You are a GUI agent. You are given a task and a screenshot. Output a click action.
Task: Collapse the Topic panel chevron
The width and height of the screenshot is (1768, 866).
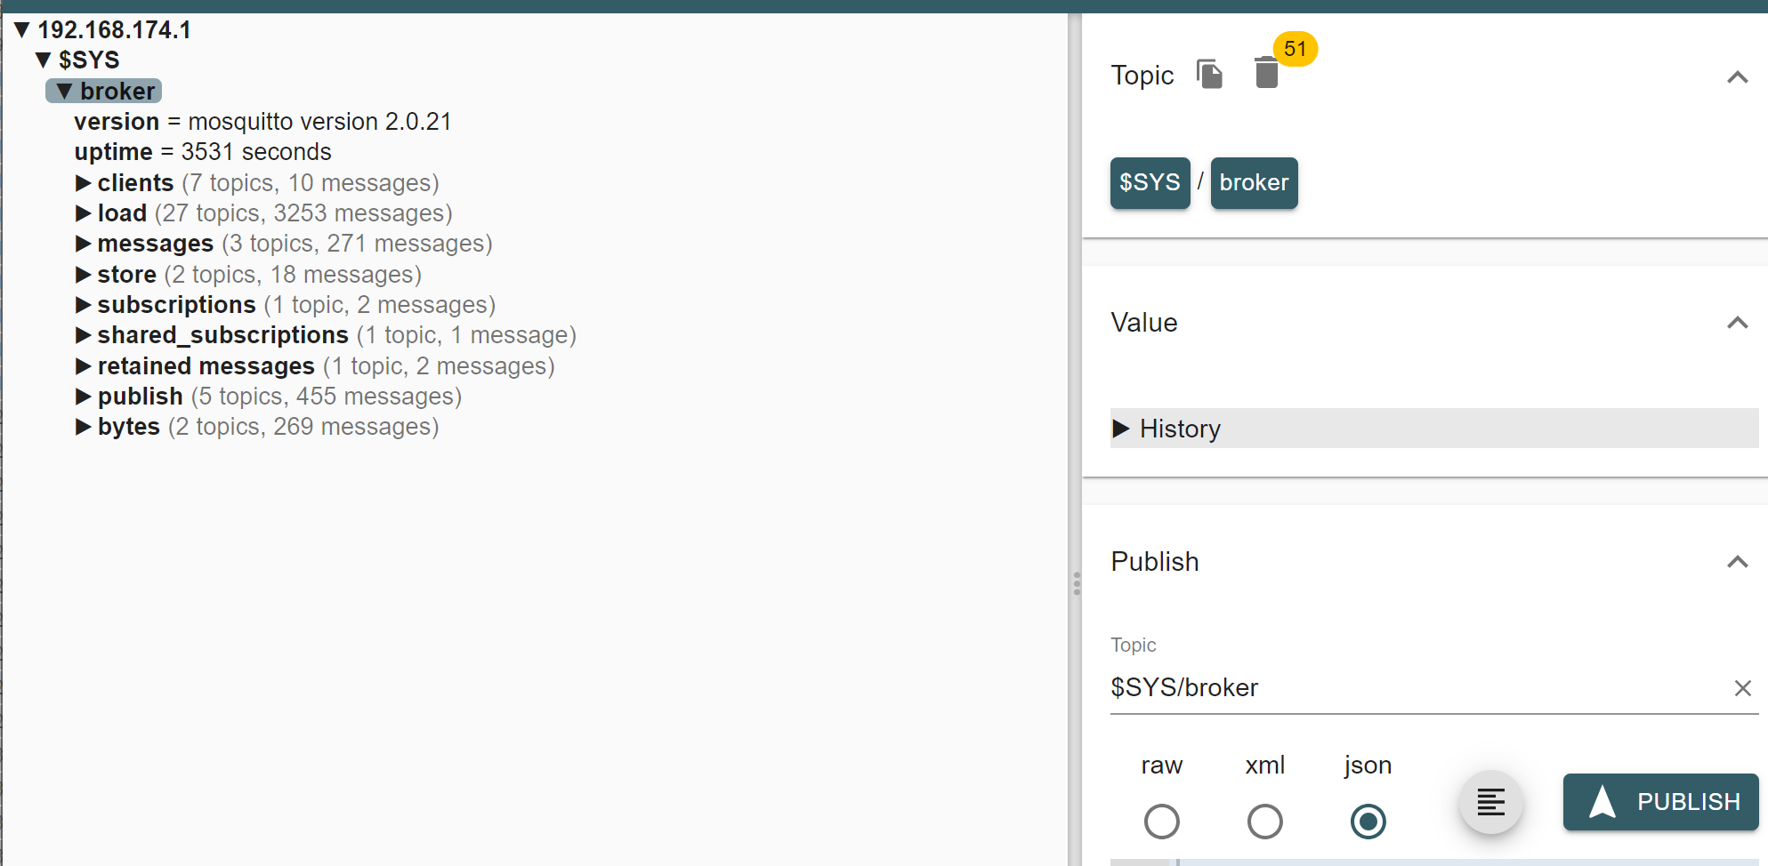(1737, 77)
